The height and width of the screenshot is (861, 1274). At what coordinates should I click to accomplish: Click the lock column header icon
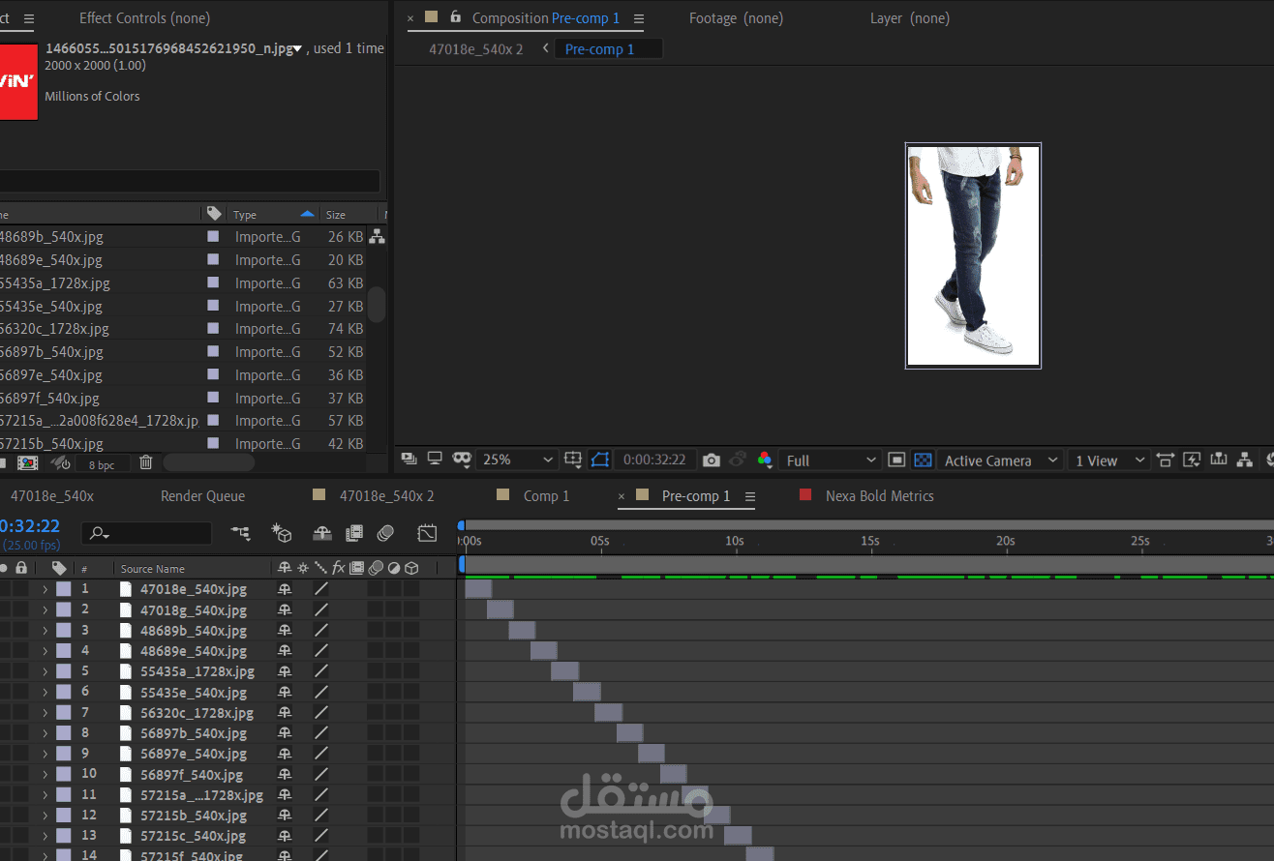(x=20, y=568)
